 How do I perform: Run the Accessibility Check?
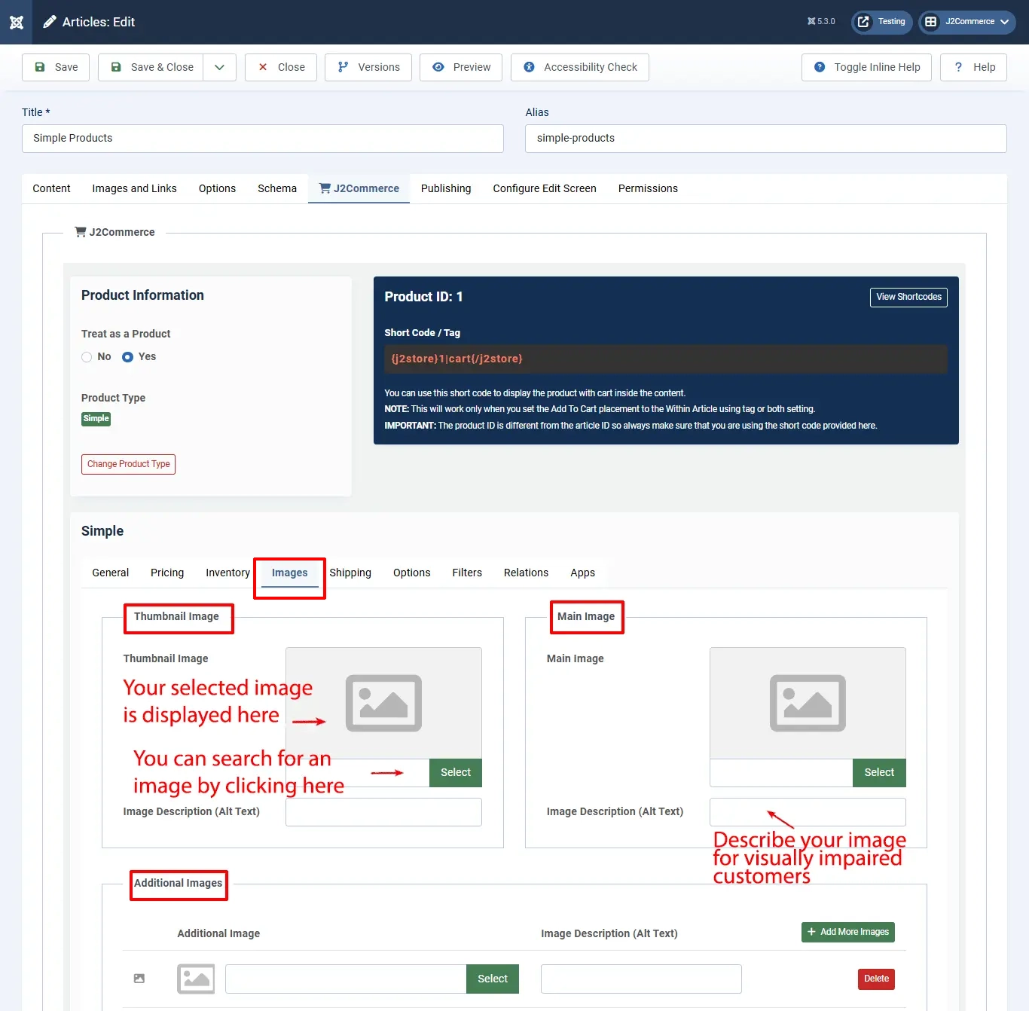click(580, 67)
